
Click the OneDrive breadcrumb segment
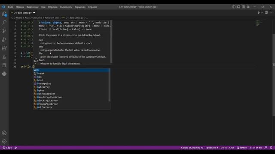37,18
